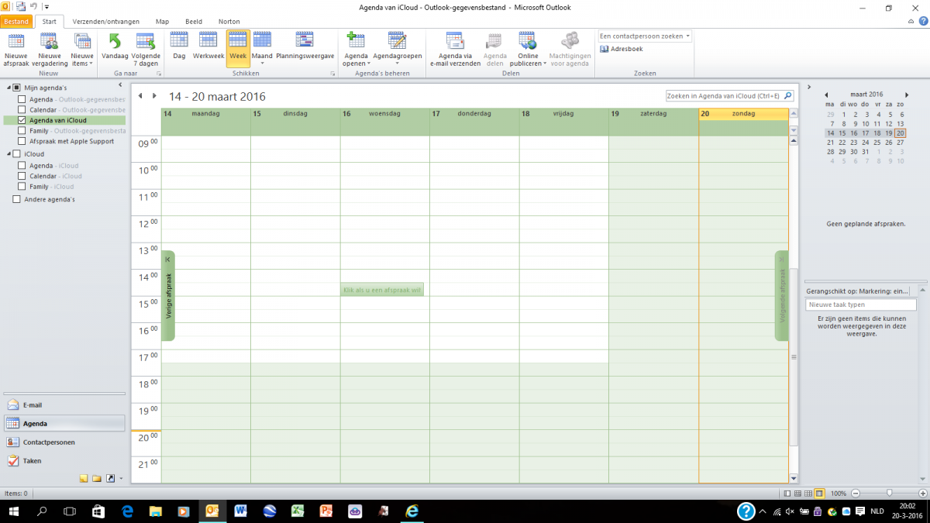Viewport: 930px width, 523px height.
Task: Click the zoom slider handle in status bar
Action: click(889, 493)
